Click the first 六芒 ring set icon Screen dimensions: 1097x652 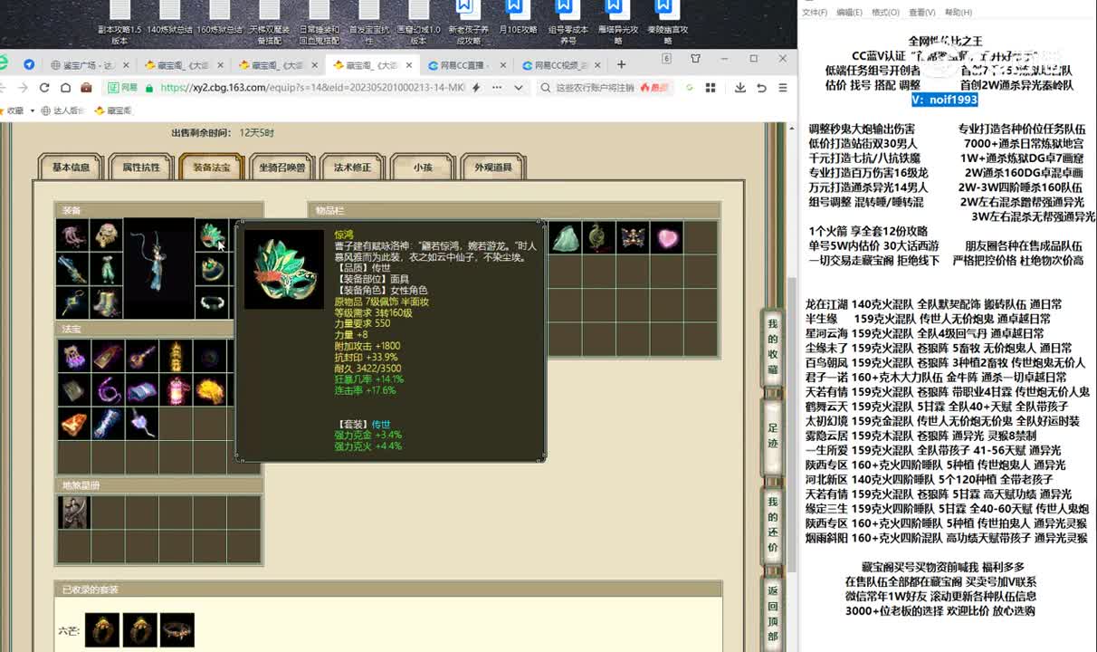tap(102, 630)
